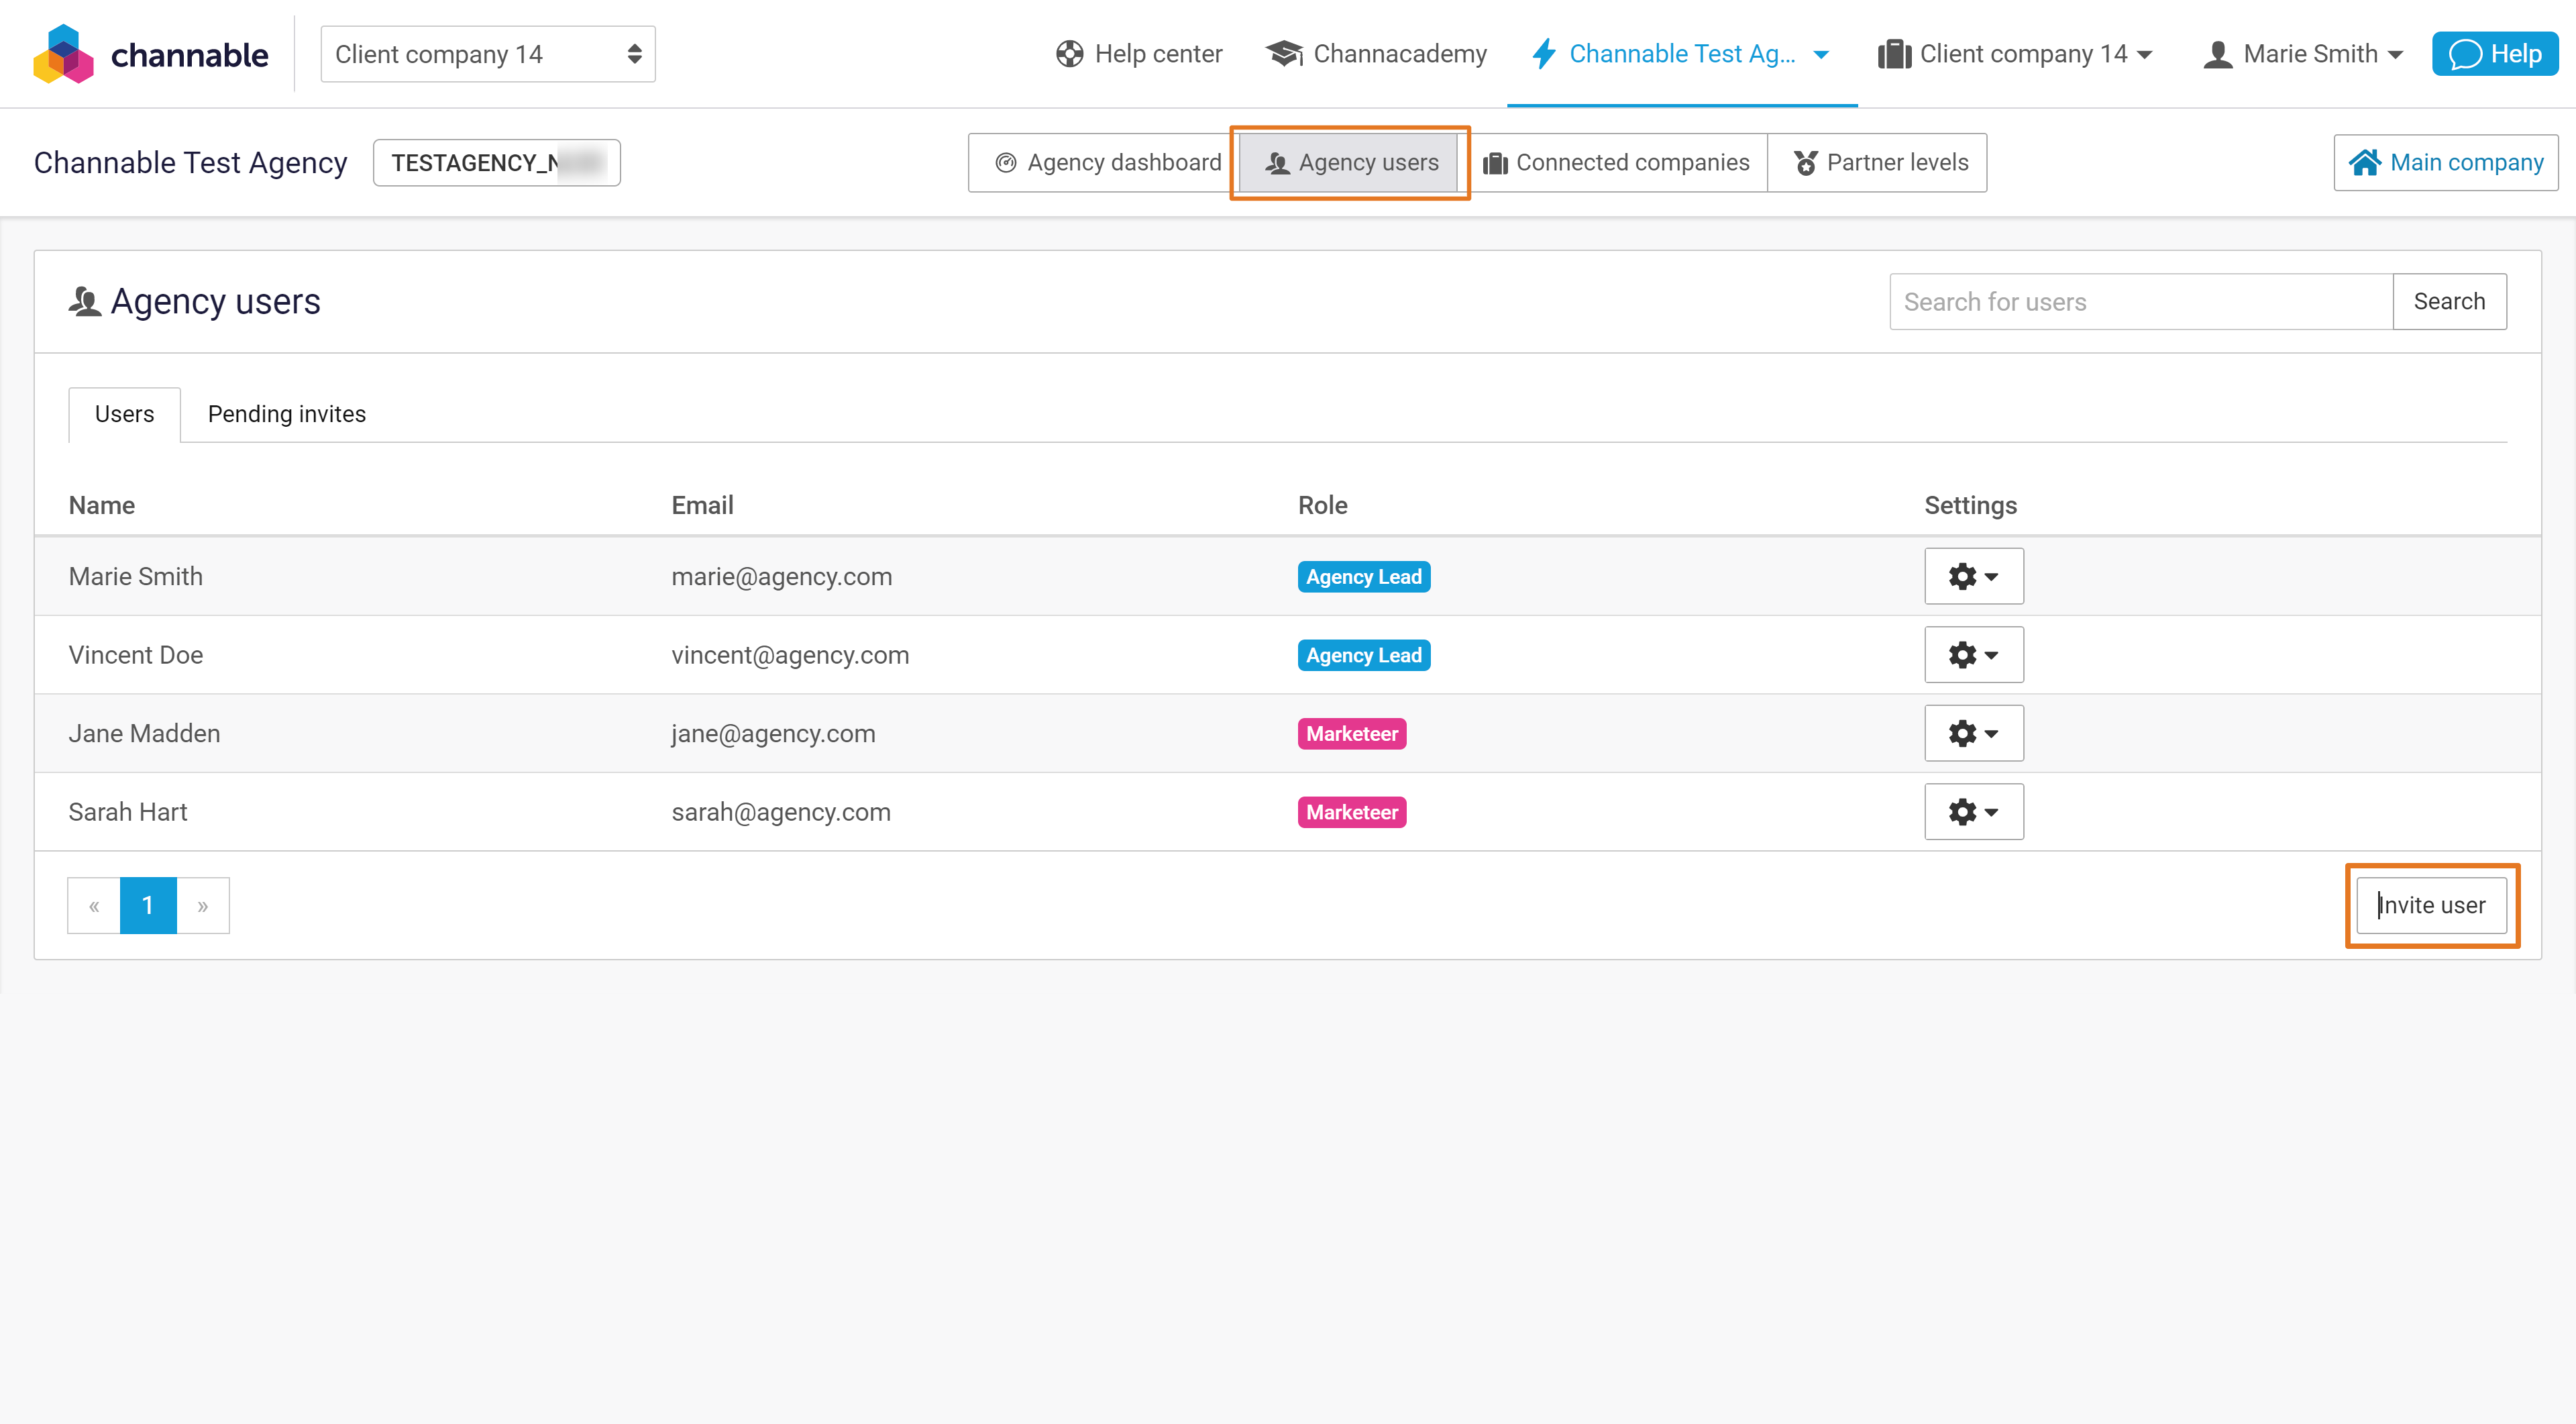Click the Partner levels medal icon
Viewport: 2576px width, 1424px height.
point(1806,163)
